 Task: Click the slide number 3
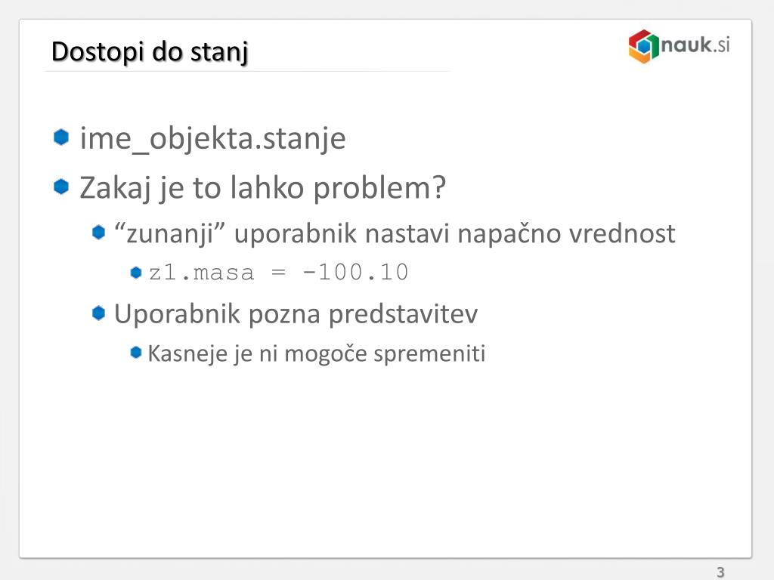[720, 572]
